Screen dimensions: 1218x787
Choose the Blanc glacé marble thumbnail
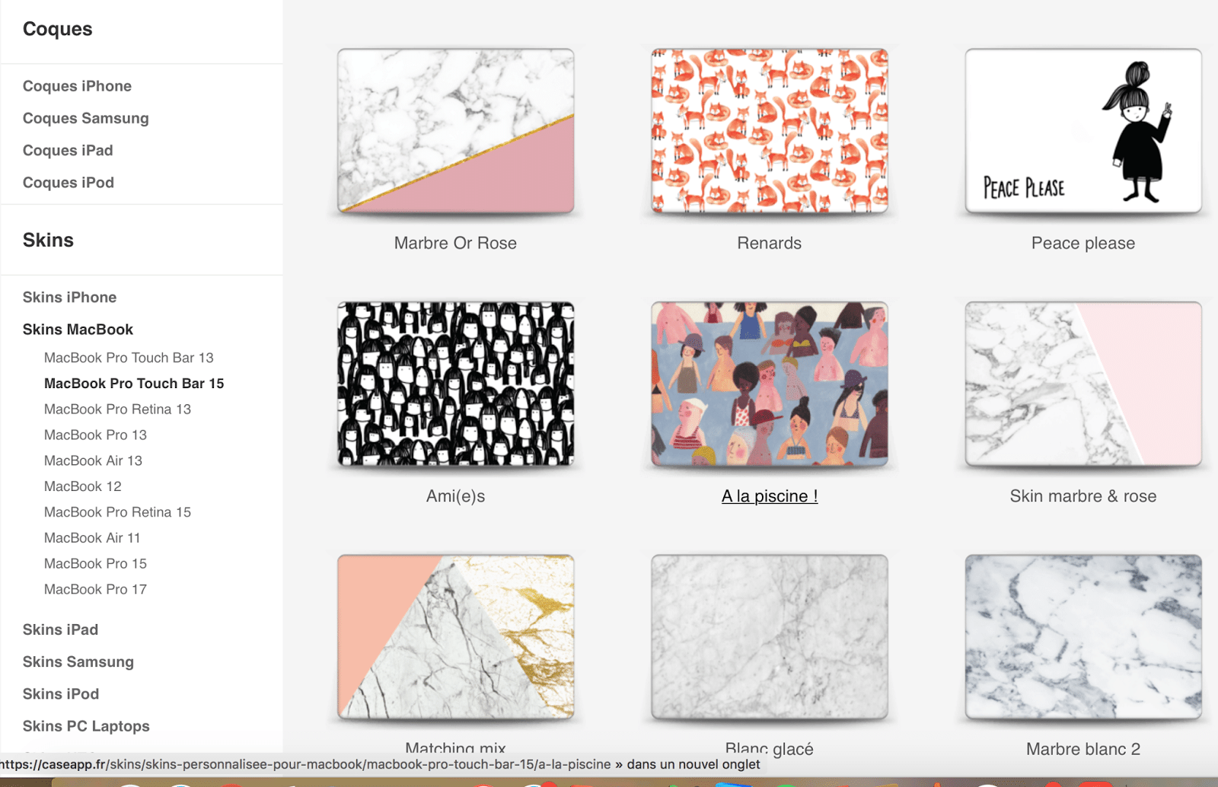pos(769,636)
